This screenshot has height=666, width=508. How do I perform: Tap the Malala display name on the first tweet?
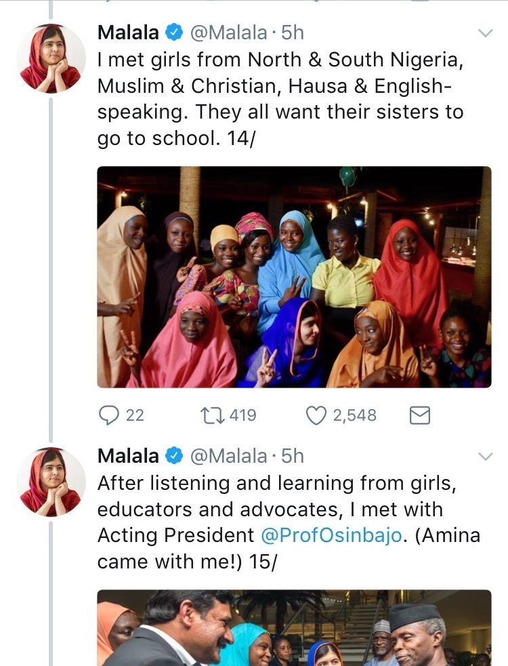128,33
